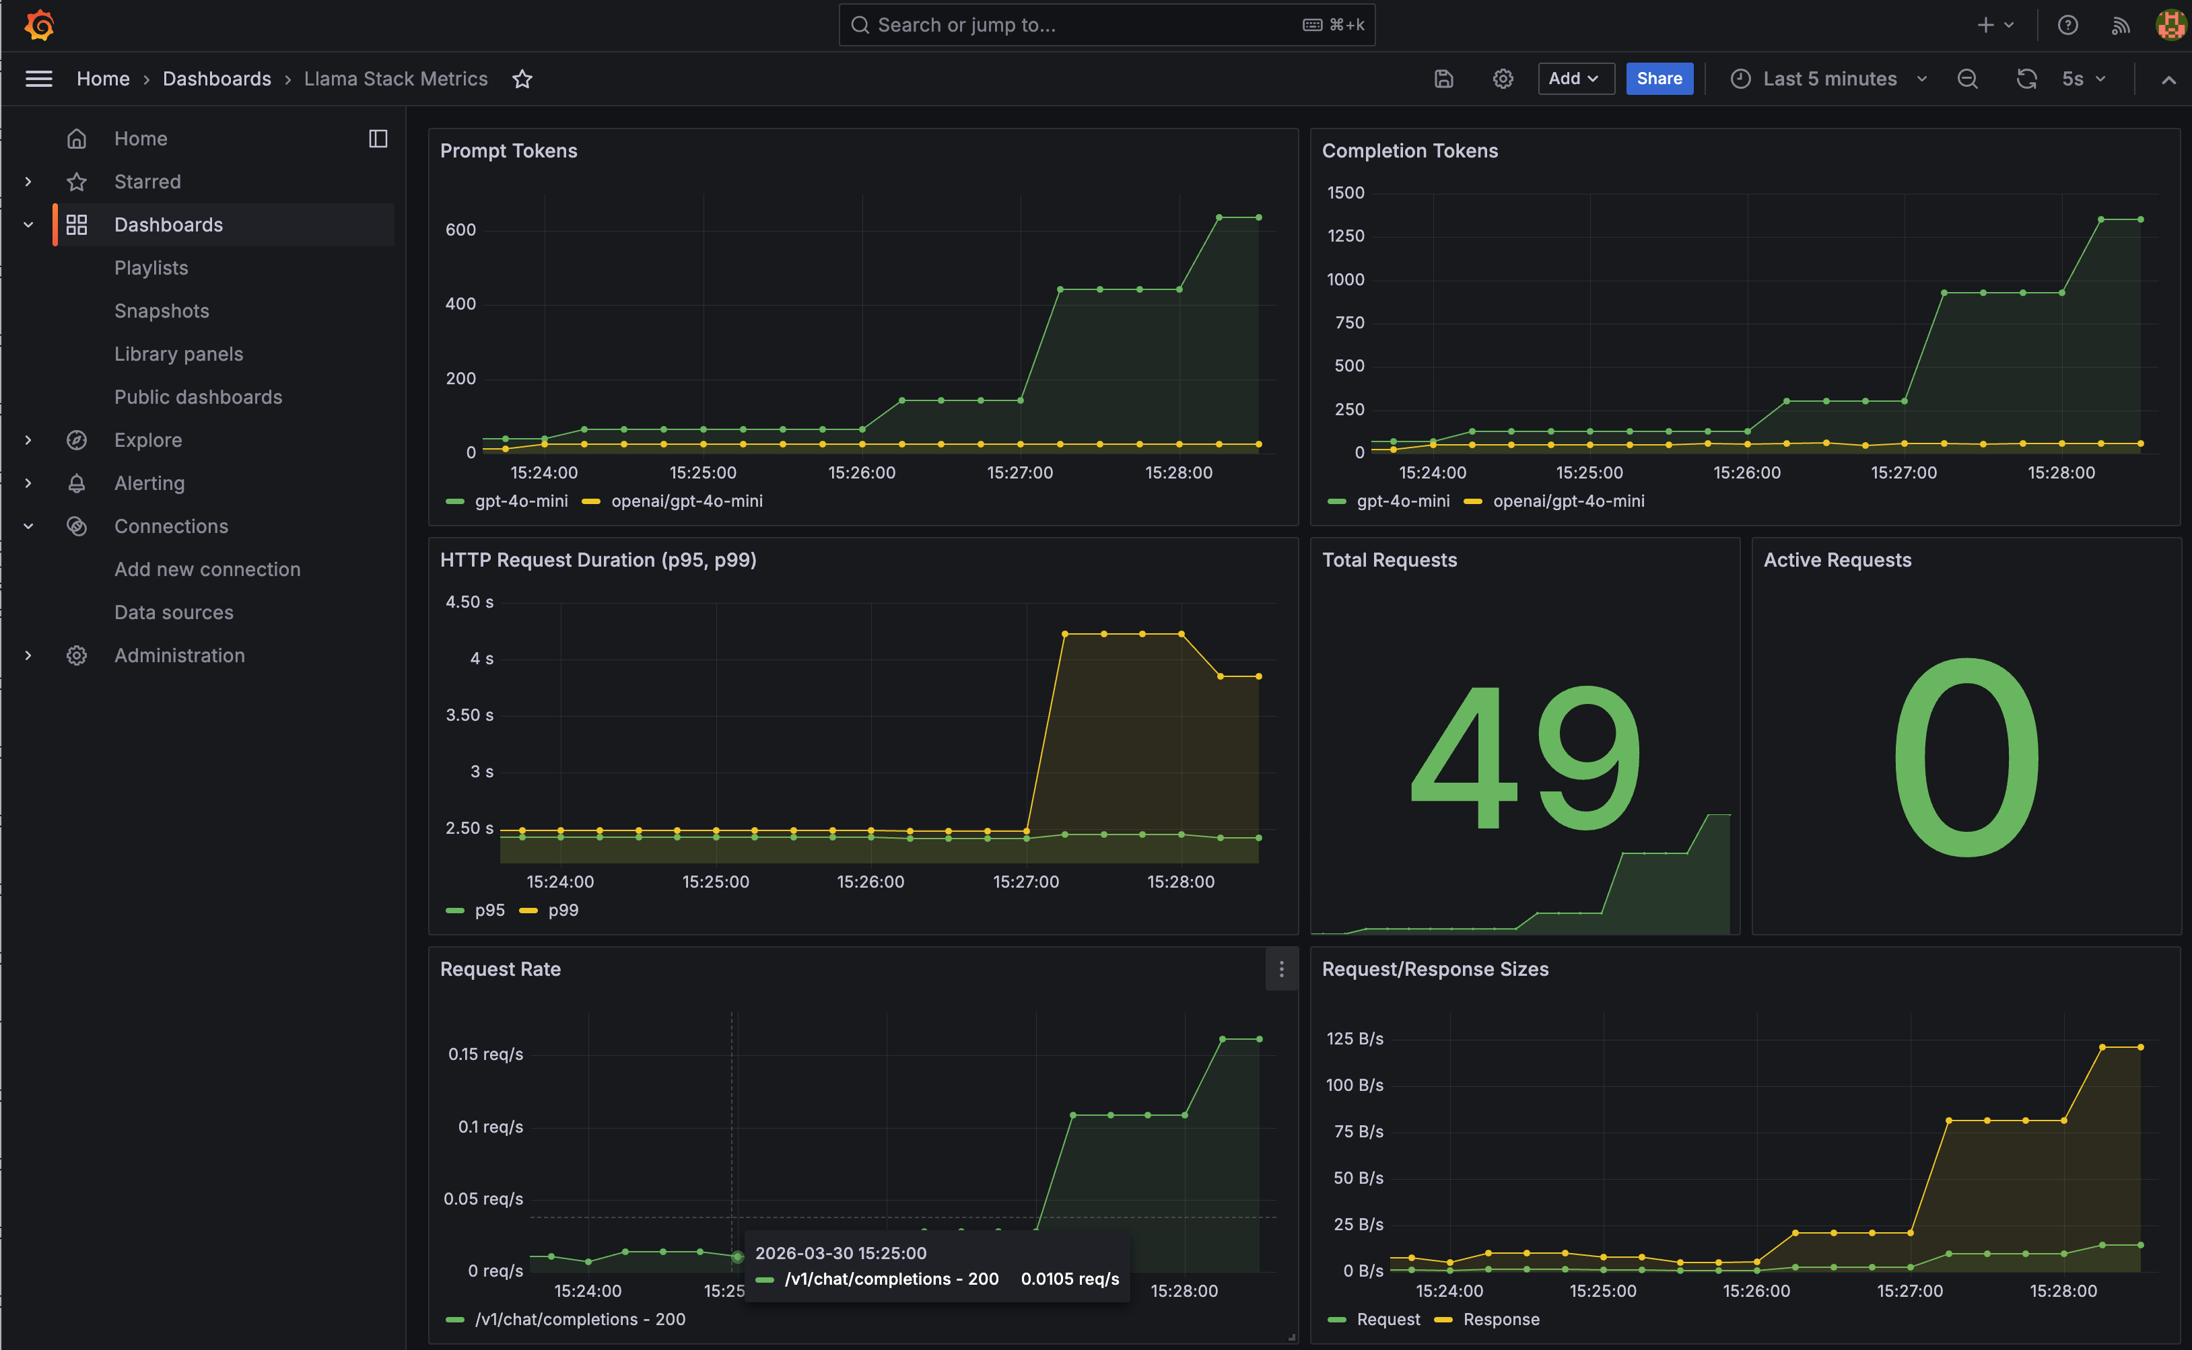This screenshot has width=2192, height=1350.
Task: Open the Data sources page
Action: click(173, 612)
